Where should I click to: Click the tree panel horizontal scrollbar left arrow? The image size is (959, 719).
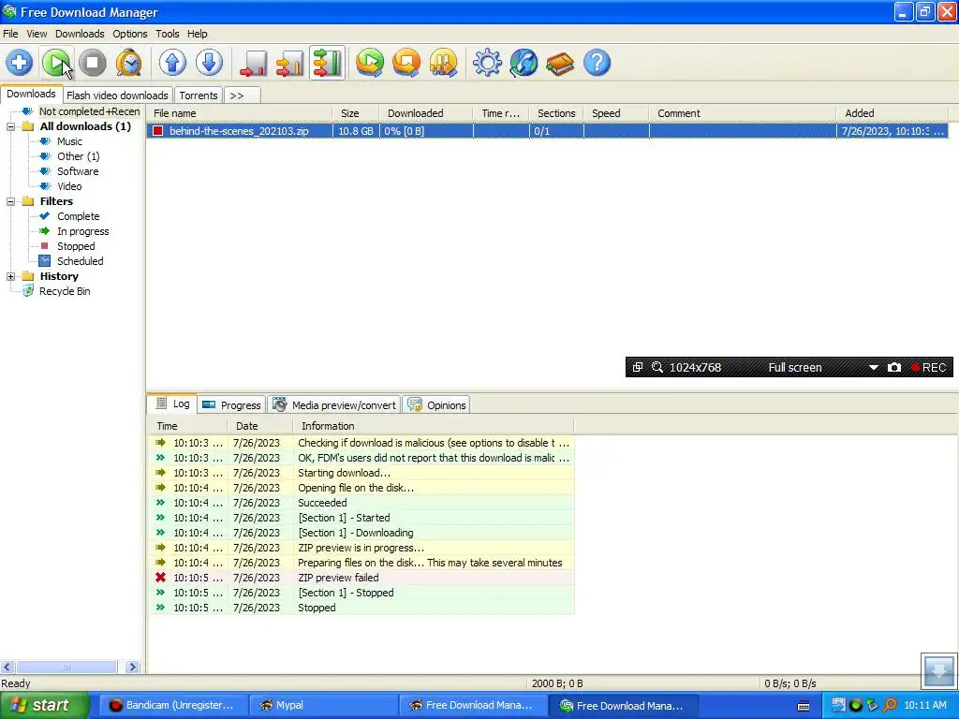[x=7, y=667]
